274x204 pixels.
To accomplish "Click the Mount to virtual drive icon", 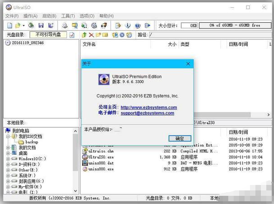I will tap(94, 25).
